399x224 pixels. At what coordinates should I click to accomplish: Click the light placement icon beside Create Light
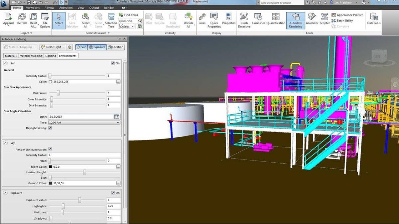69,47
